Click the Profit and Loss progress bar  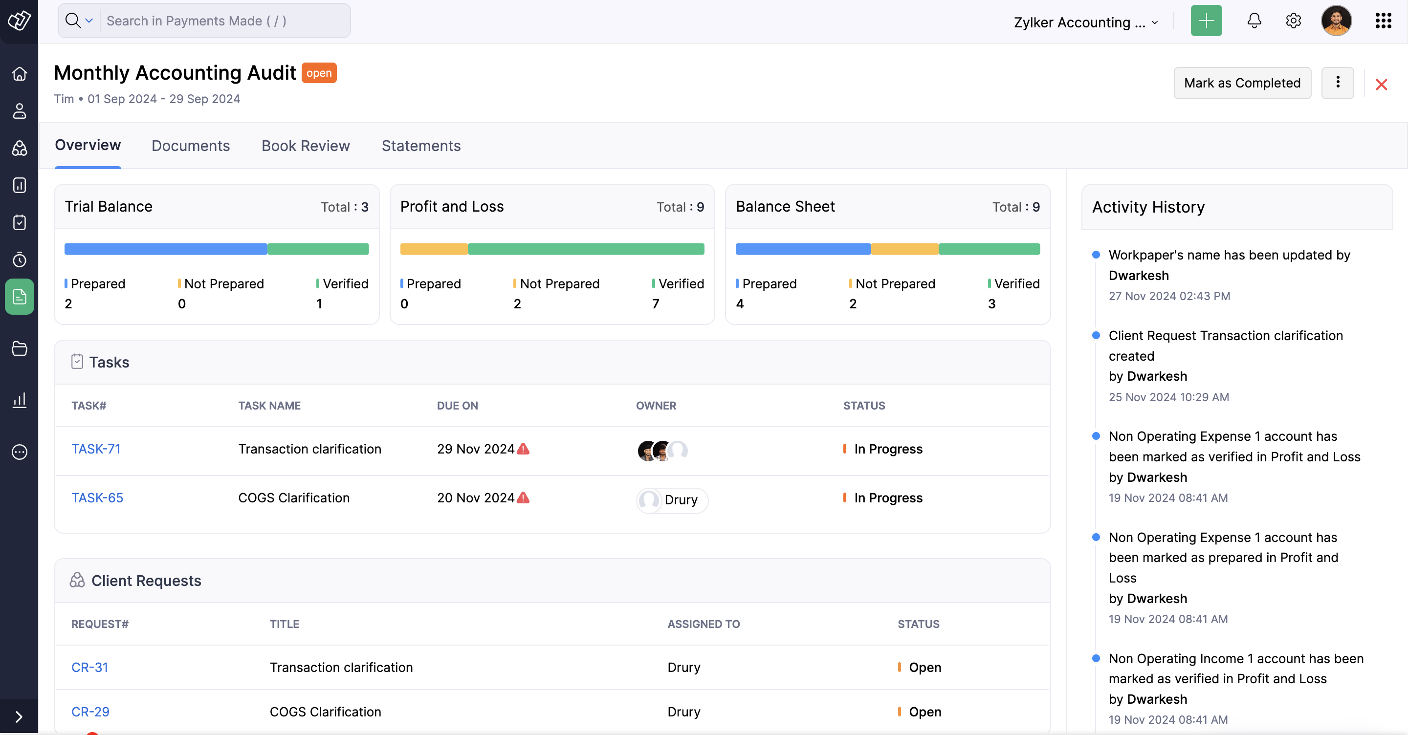click(552, 249)
